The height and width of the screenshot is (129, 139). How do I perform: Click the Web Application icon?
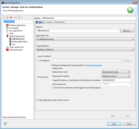[7, 50]
